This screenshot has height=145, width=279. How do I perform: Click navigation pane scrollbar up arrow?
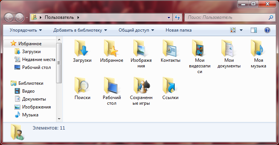pyautogui.click(x=59, y=39)
